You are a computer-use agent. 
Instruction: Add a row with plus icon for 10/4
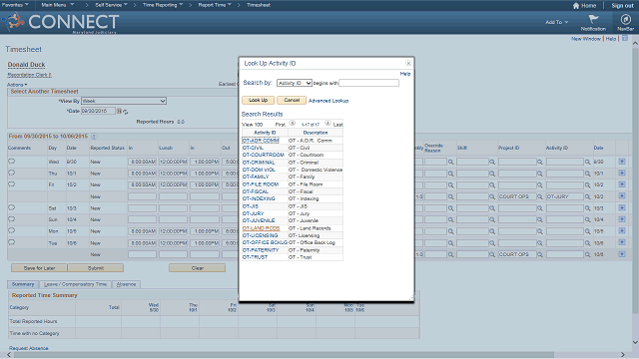[x=622, y=219]
